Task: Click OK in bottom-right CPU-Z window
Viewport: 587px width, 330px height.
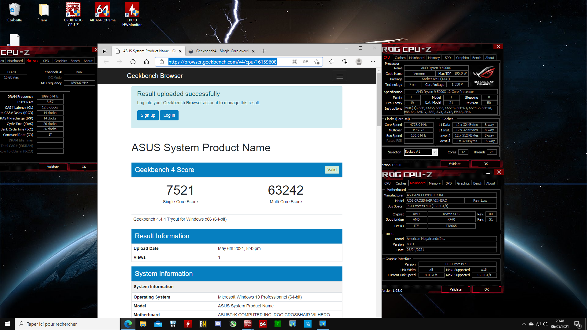Action: point(486,289)
